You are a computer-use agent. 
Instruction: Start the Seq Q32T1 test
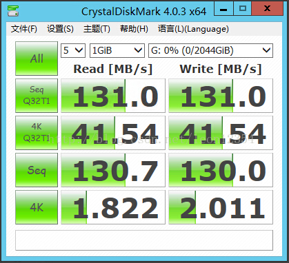[x=37, y=96]
